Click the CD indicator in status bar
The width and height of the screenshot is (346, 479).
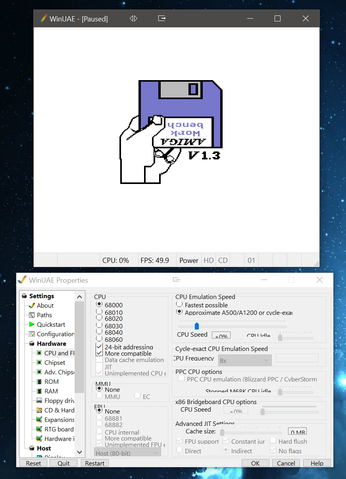tap(223, 261)
